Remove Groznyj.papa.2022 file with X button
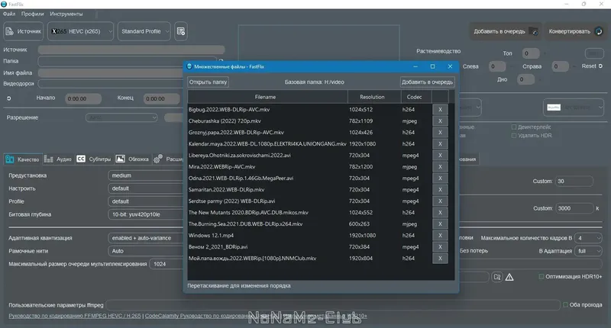 [440, 133]
